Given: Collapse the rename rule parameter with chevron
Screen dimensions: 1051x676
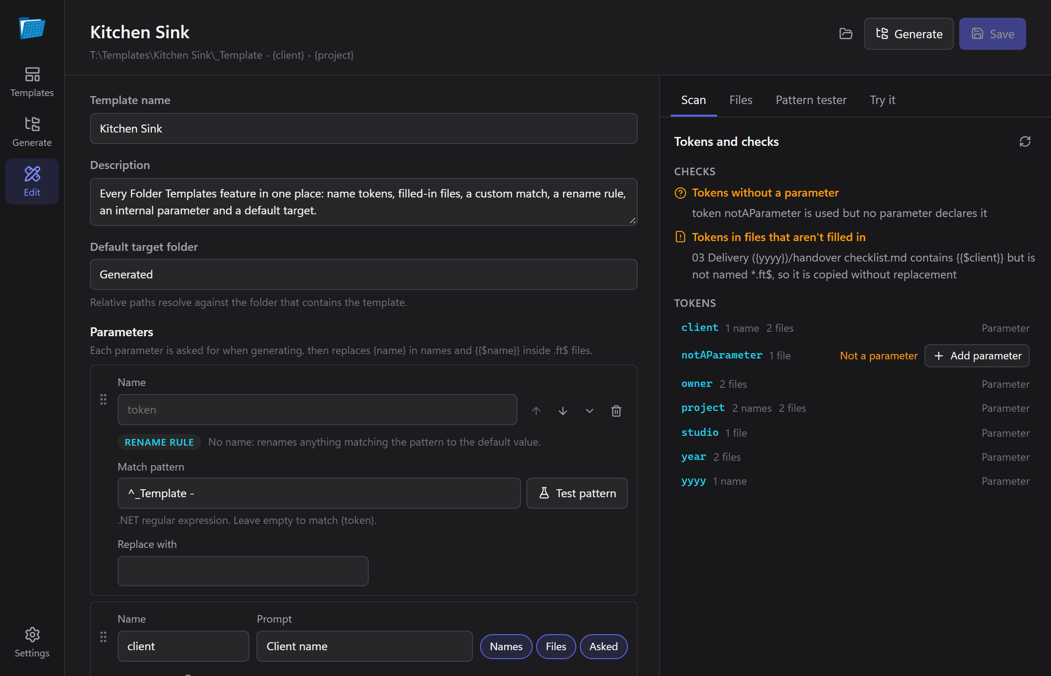Looking at the screenshot, I should tap(590, 411).
